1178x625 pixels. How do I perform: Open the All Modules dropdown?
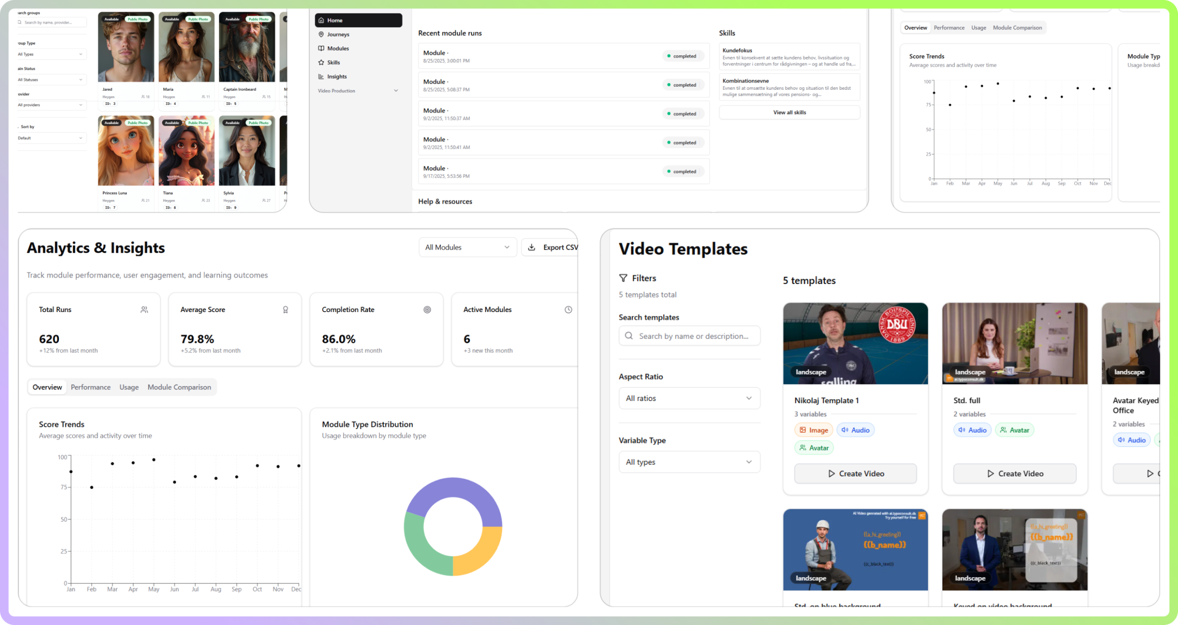coord(468,247)
